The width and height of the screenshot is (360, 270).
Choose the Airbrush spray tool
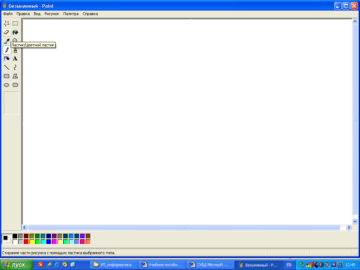[x=7, y=59]
